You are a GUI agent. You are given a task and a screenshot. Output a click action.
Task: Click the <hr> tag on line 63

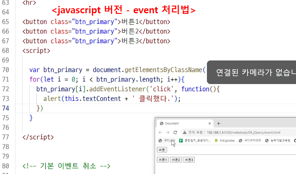(29, 2)
